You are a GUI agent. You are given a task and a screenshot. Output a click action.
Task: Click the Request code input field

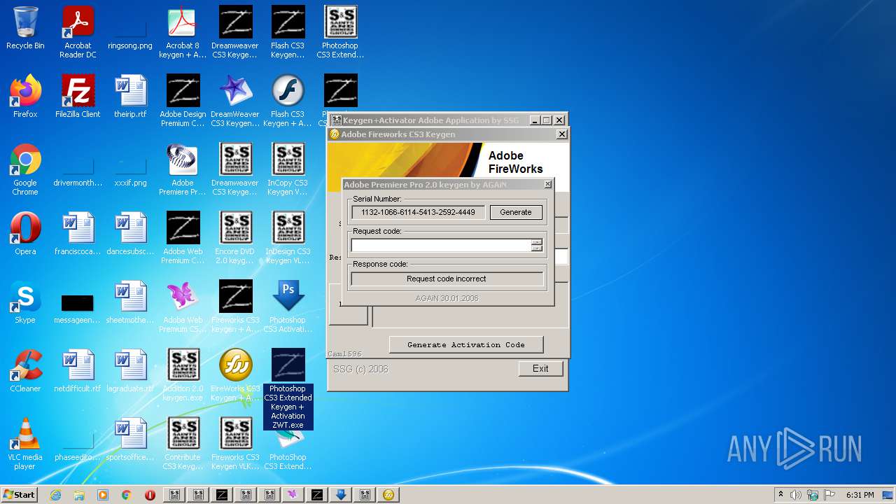[x=441, y=246]
